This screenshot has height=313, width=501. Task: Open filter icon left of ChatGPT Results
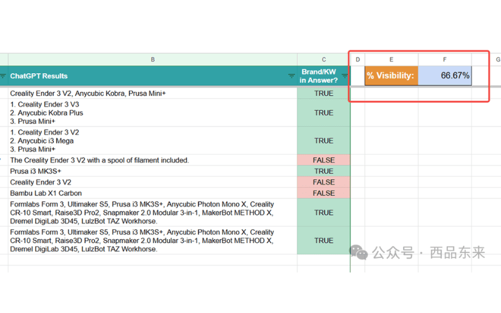tap(3, 76)
